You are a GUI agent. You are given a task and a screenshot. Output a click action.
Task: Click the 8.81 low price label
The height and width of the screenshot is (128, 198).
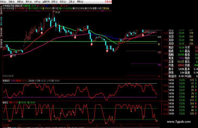pos(14,55)
